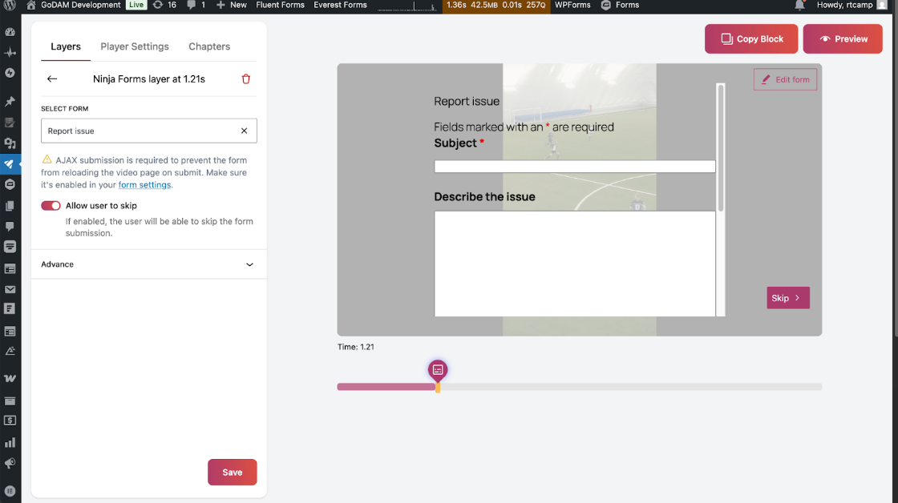Open Comments icon in left sidebar
The width and height of the screenshot is (898, 503).
pyautogui.click(x=10, y=227)
